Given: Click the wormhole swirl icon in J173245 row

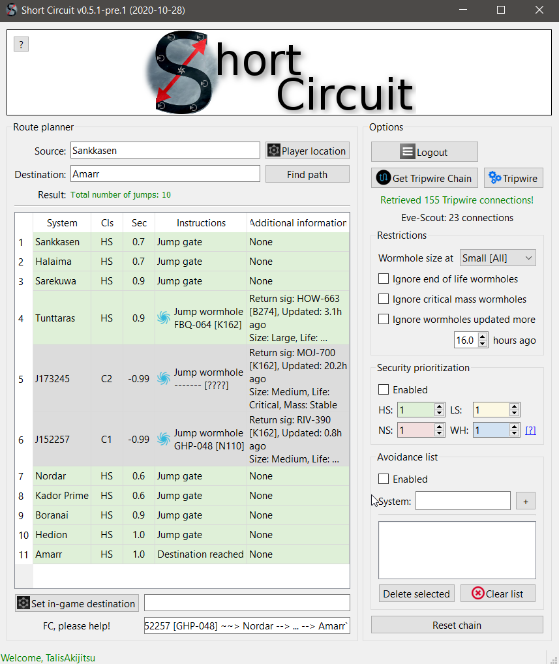Looking at the screenshot, I should (164, 378).
